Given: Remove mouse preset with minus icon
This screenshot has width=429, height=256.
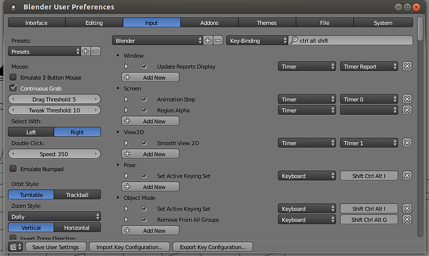Looking at the screenshot, I should tap(96, 51).
